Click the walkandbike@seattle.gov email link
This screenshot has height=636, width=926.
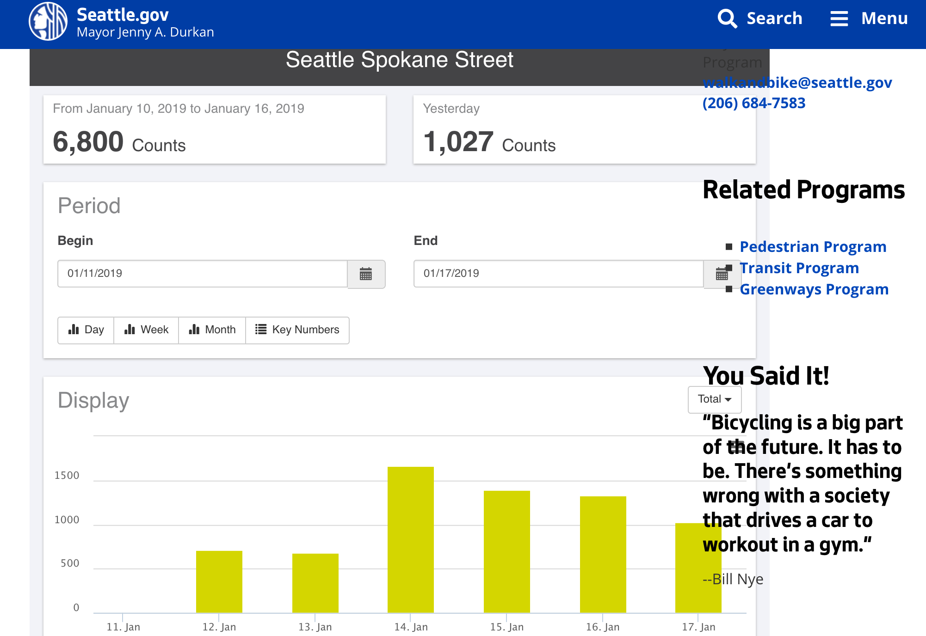pyautogui.click(x=798, y=82)
